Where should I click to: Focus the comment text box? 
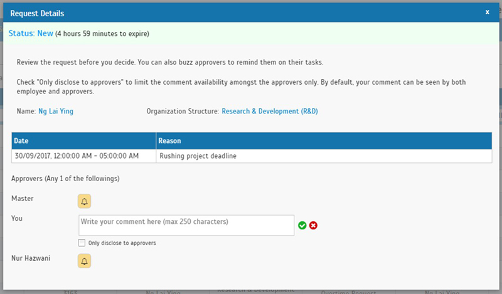(186, 225)
